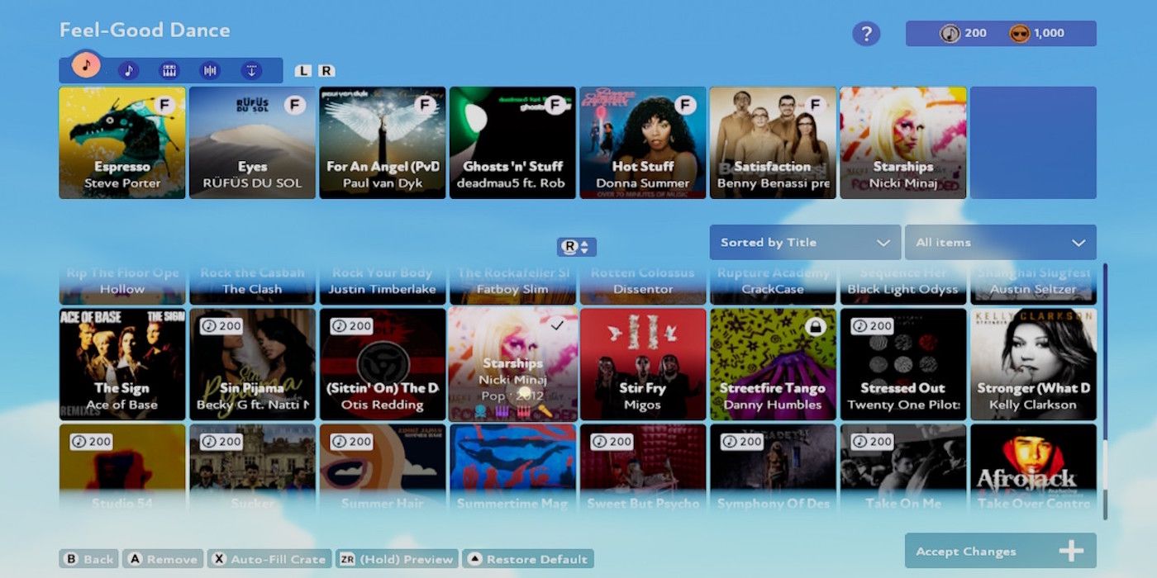The height and width of the screenshot is (578, 1157).
Task: Click the "Feel-Good Dance" crate title
Action: pos(145,31)
